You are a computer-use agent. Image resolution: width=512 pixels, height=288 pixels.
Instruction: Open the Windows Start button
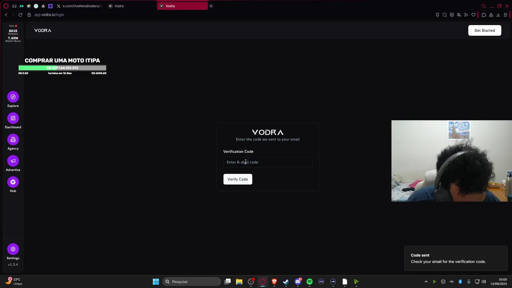tap(156, 282)
